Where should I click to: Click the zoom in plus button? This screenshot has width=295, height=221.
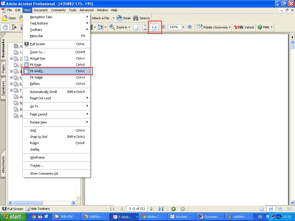tap(190, 27)
